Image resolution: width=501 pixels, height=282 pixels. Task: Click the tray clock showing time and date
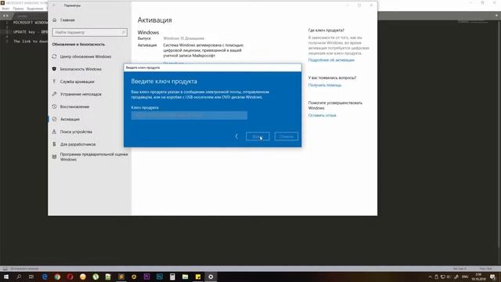(478, 277)
